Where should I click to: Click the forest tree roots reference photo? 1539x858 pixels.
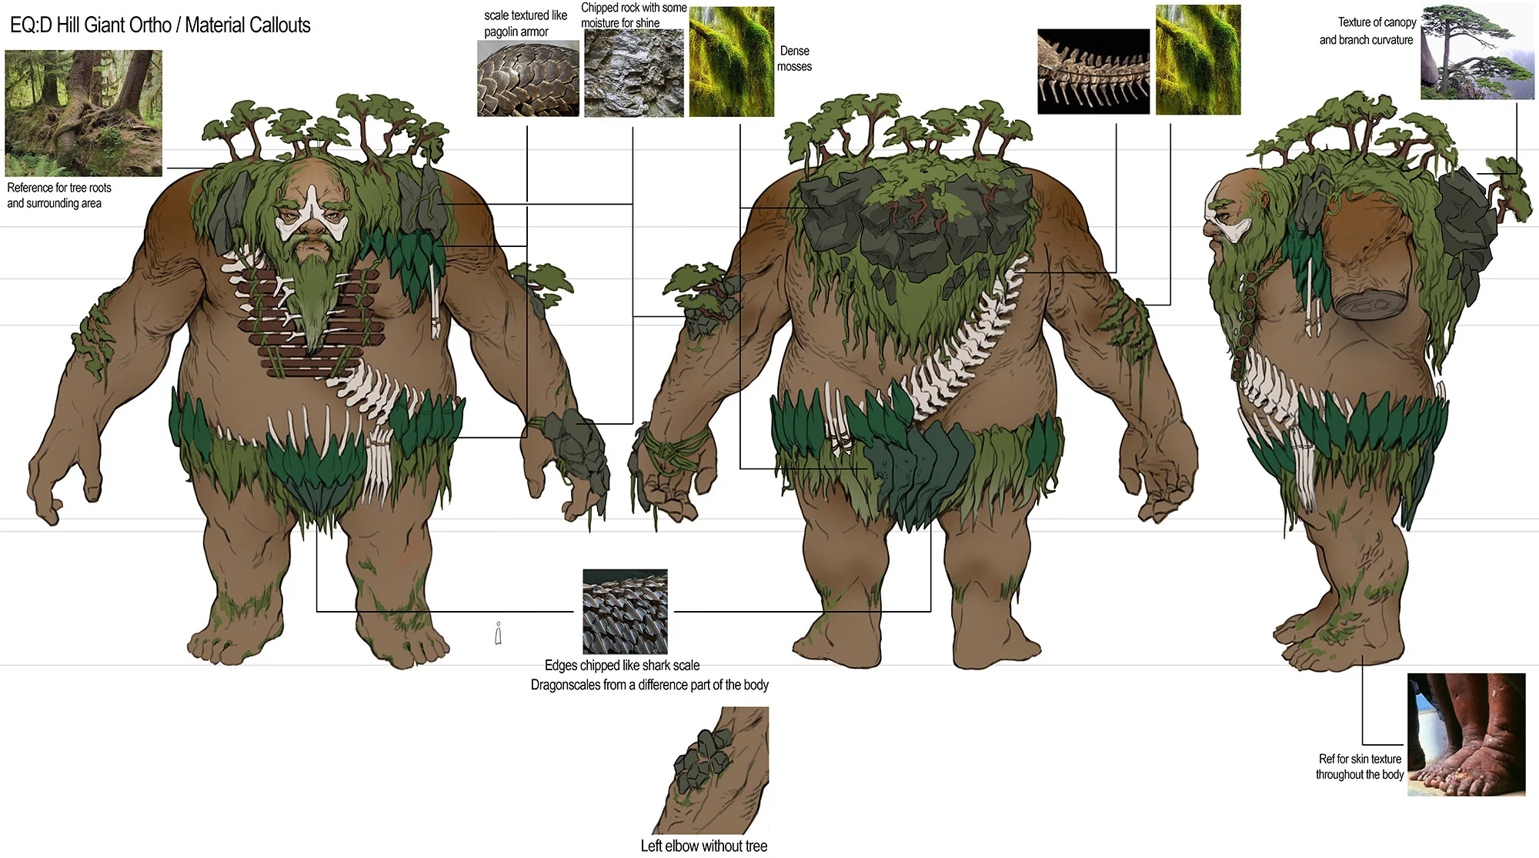click(83, 113)
